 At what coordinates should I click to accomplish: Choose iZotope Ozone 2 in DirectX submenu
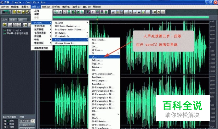point(70,43)
